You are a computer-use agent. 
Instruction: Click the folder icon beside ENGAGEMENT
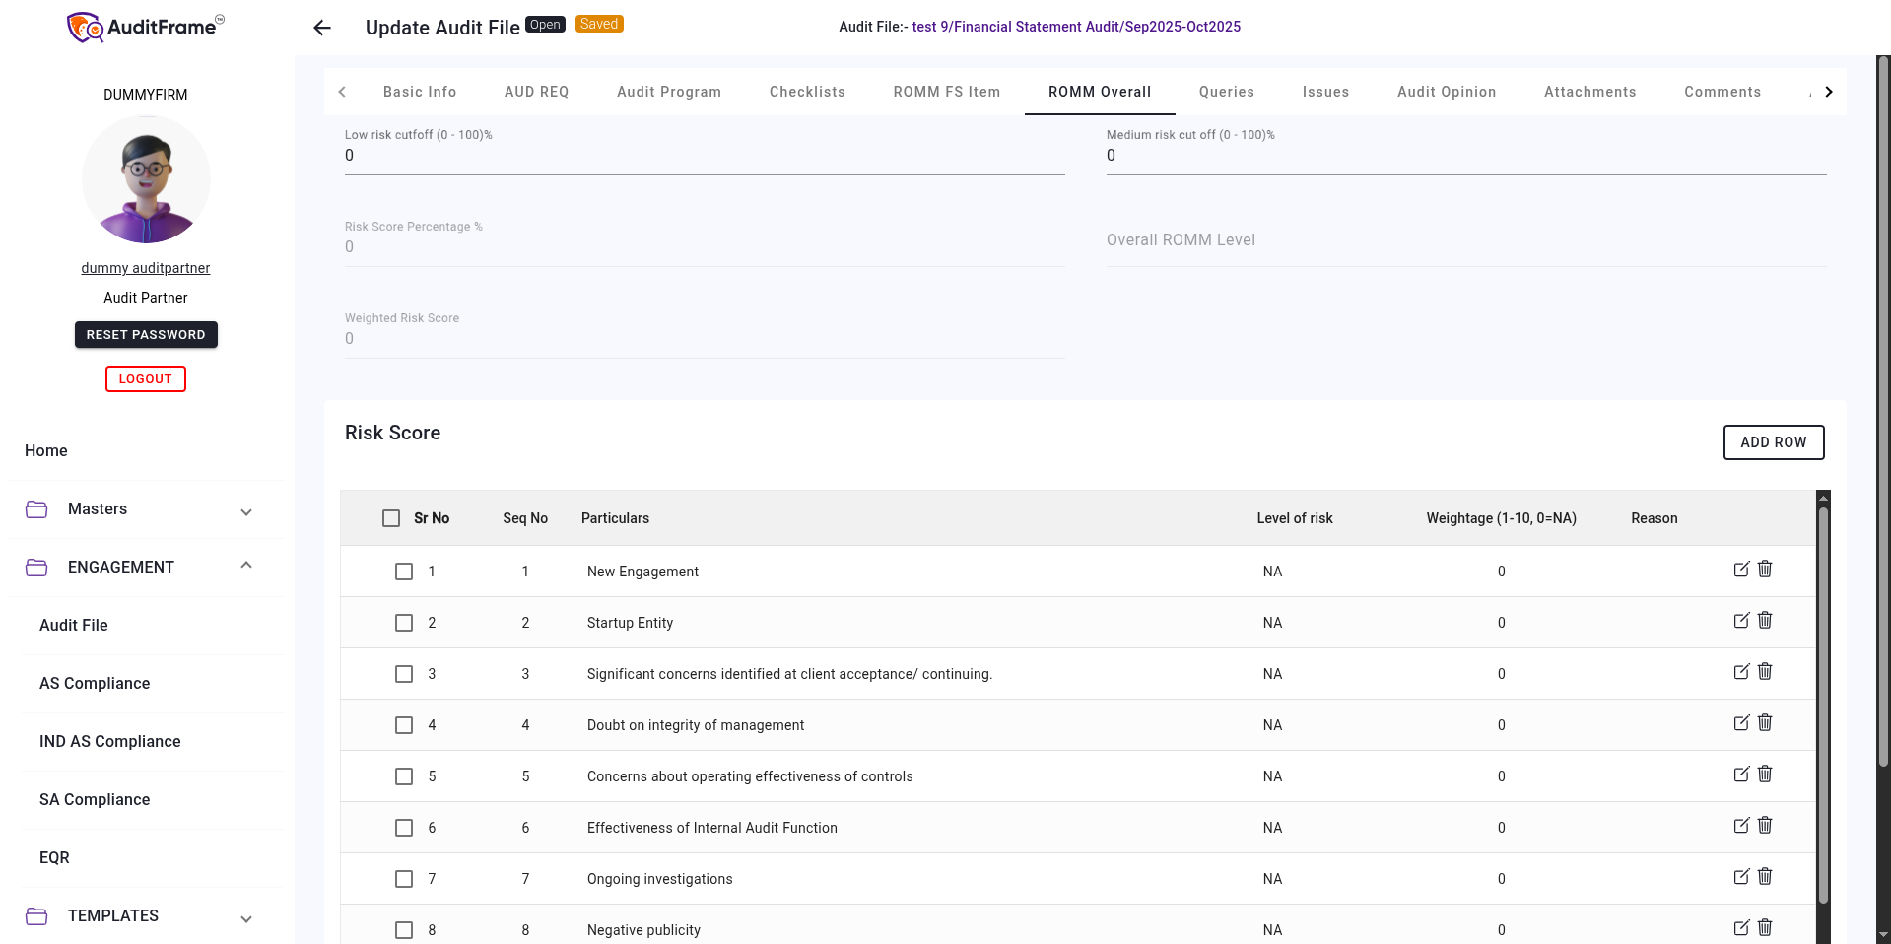(x=36, y=567)
